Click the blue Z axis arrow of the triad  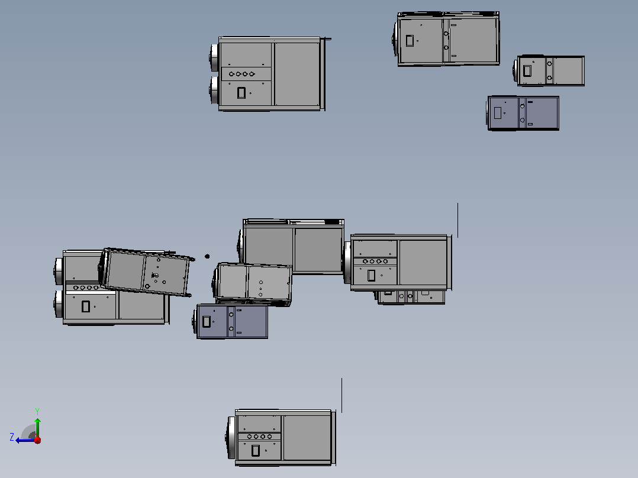pos(25,440)
